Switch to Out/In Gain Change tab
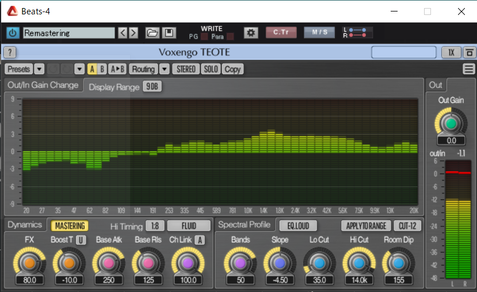Viewport: 477px width, 292px height. [x=43, y=85]
